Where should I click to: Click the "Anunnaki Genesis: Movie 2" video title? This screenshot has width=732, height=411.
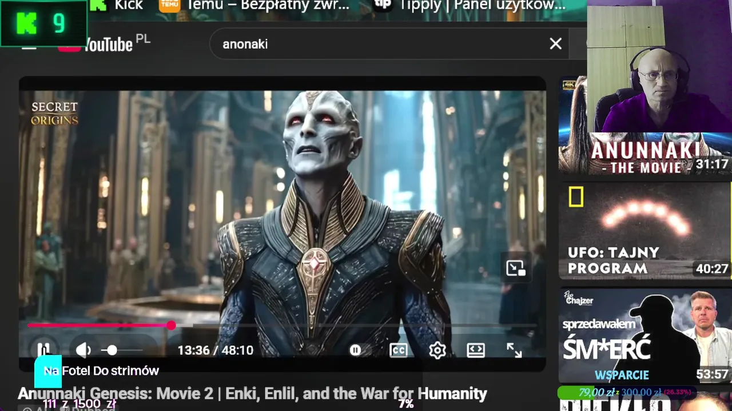252,393
